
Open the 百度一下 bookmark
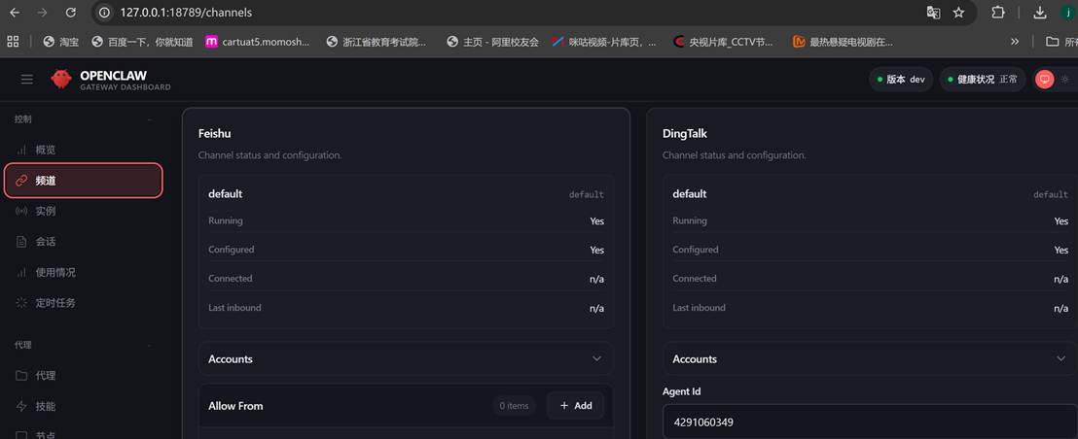click(x=142, y=42)
